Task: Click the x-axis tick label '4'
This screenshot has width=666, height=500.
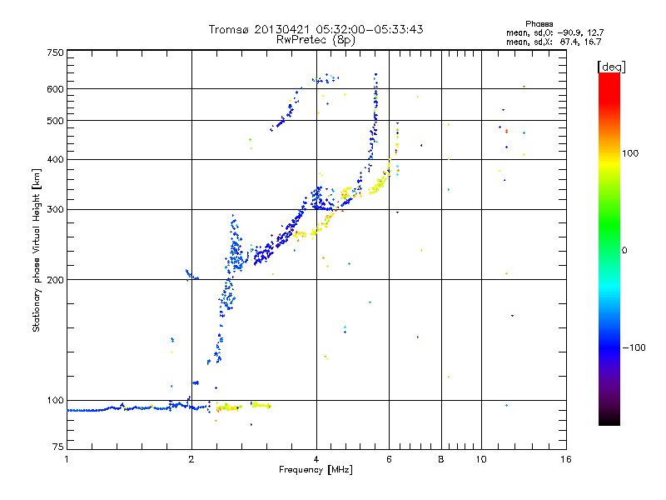Action: [316, 459]
